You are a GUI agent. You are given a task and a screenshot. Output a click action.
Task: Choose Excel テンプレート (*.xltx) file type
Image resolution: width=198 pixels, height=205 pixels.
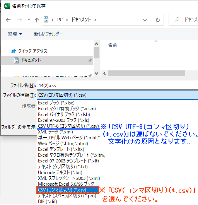61,149
